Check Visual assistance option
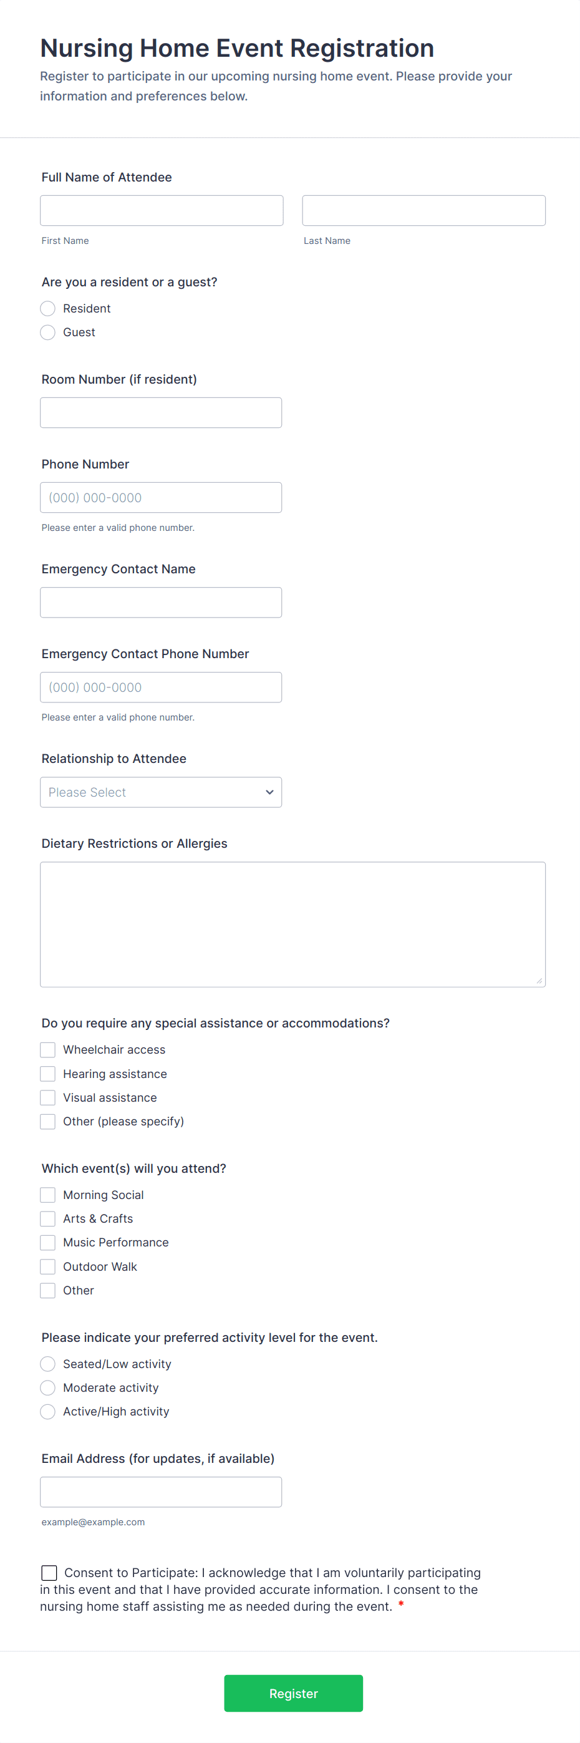Viewport: 580px width, 1743px height. (47, 1097)
